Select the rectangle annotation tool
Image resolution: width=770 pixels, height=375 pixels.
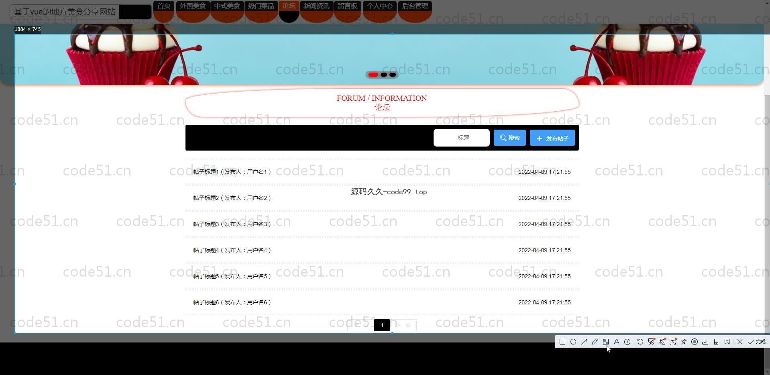click(562, 342)
